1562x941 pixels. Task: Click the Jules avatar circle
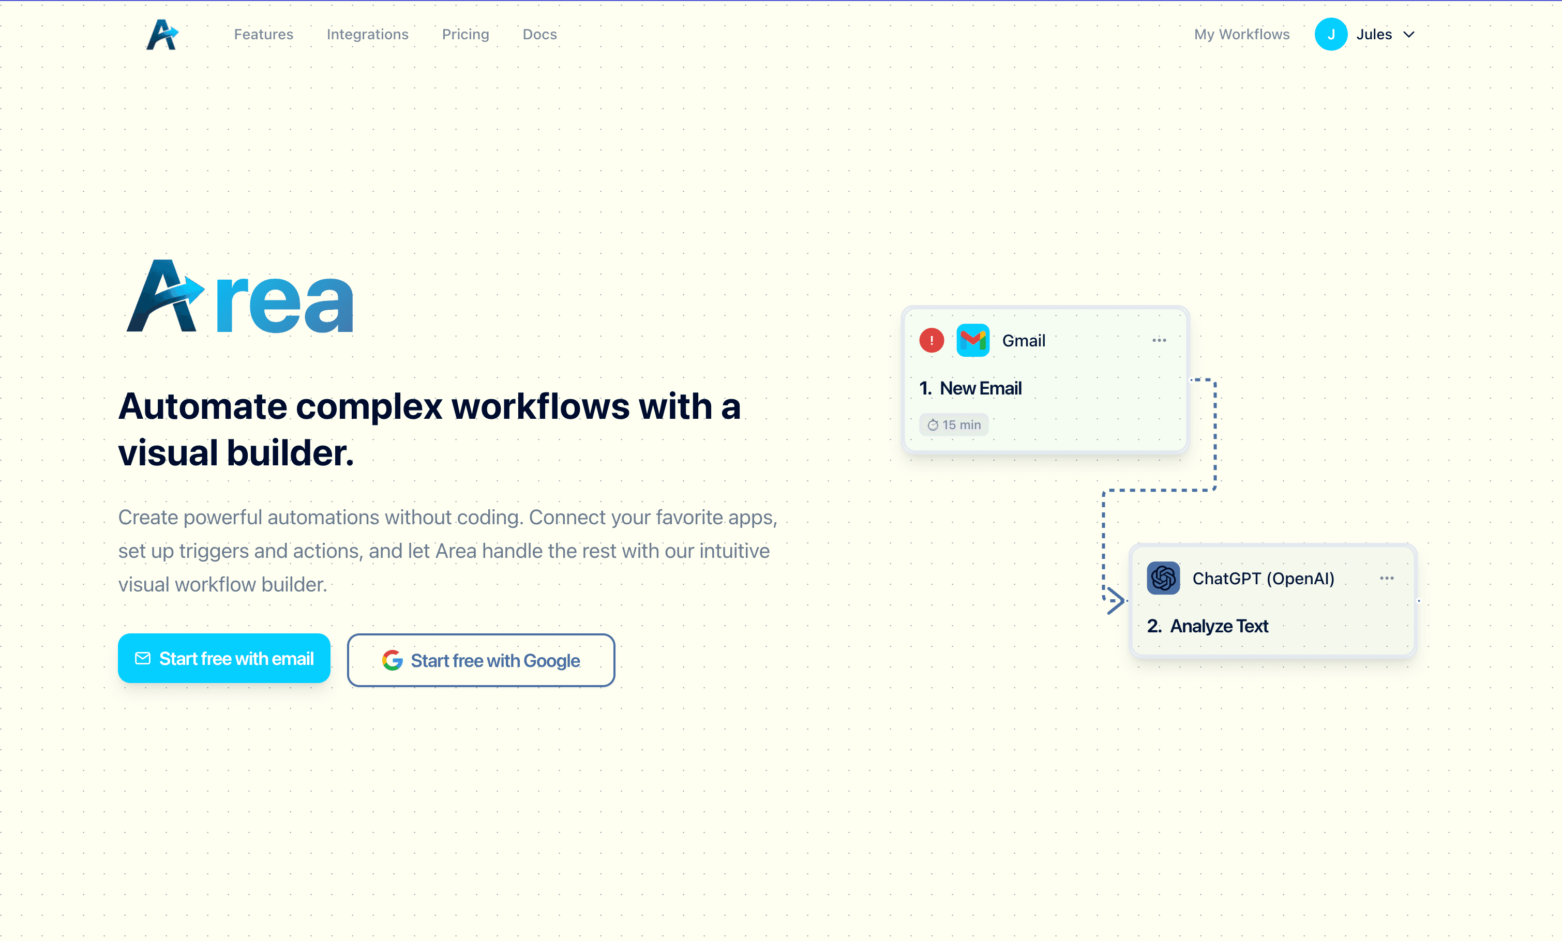tap(1331, 34)
